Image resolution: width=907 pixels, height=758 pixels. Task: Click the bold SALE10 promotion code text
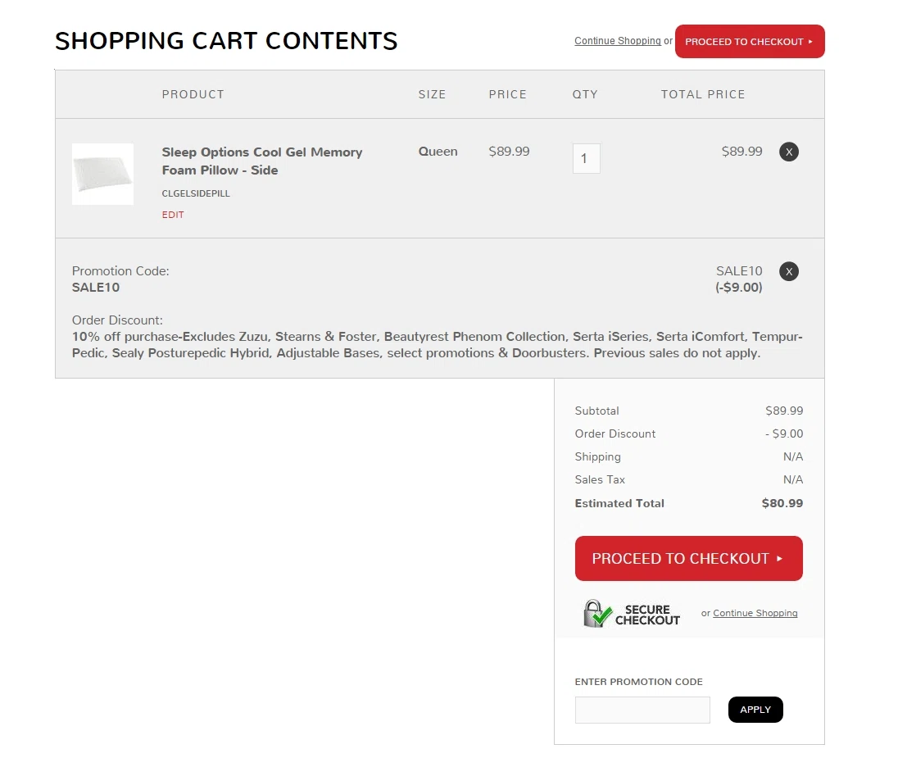[95, 288]
